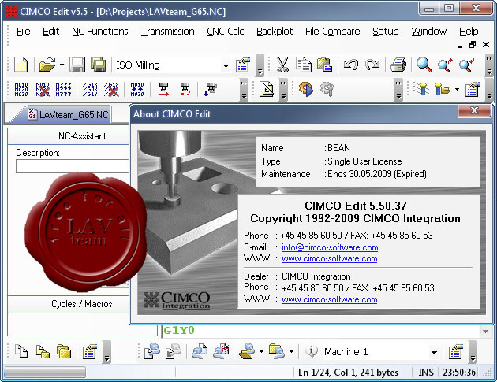Redo the last undone action
497x382 pixels.
click(372, 65)
